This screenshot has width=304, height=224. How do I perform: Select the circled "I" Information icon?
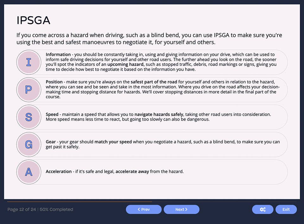click(29, 62)
